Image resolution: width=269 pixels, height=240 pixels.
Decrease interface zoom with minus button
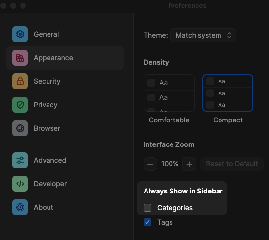tap(150, 164)
